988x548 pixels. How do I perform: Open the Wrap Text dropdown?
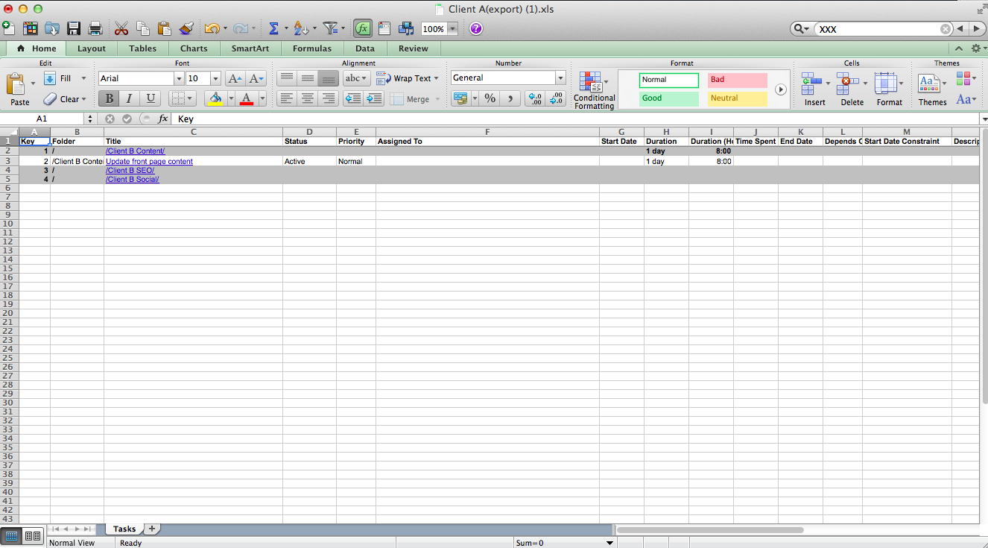pos(408,78)
